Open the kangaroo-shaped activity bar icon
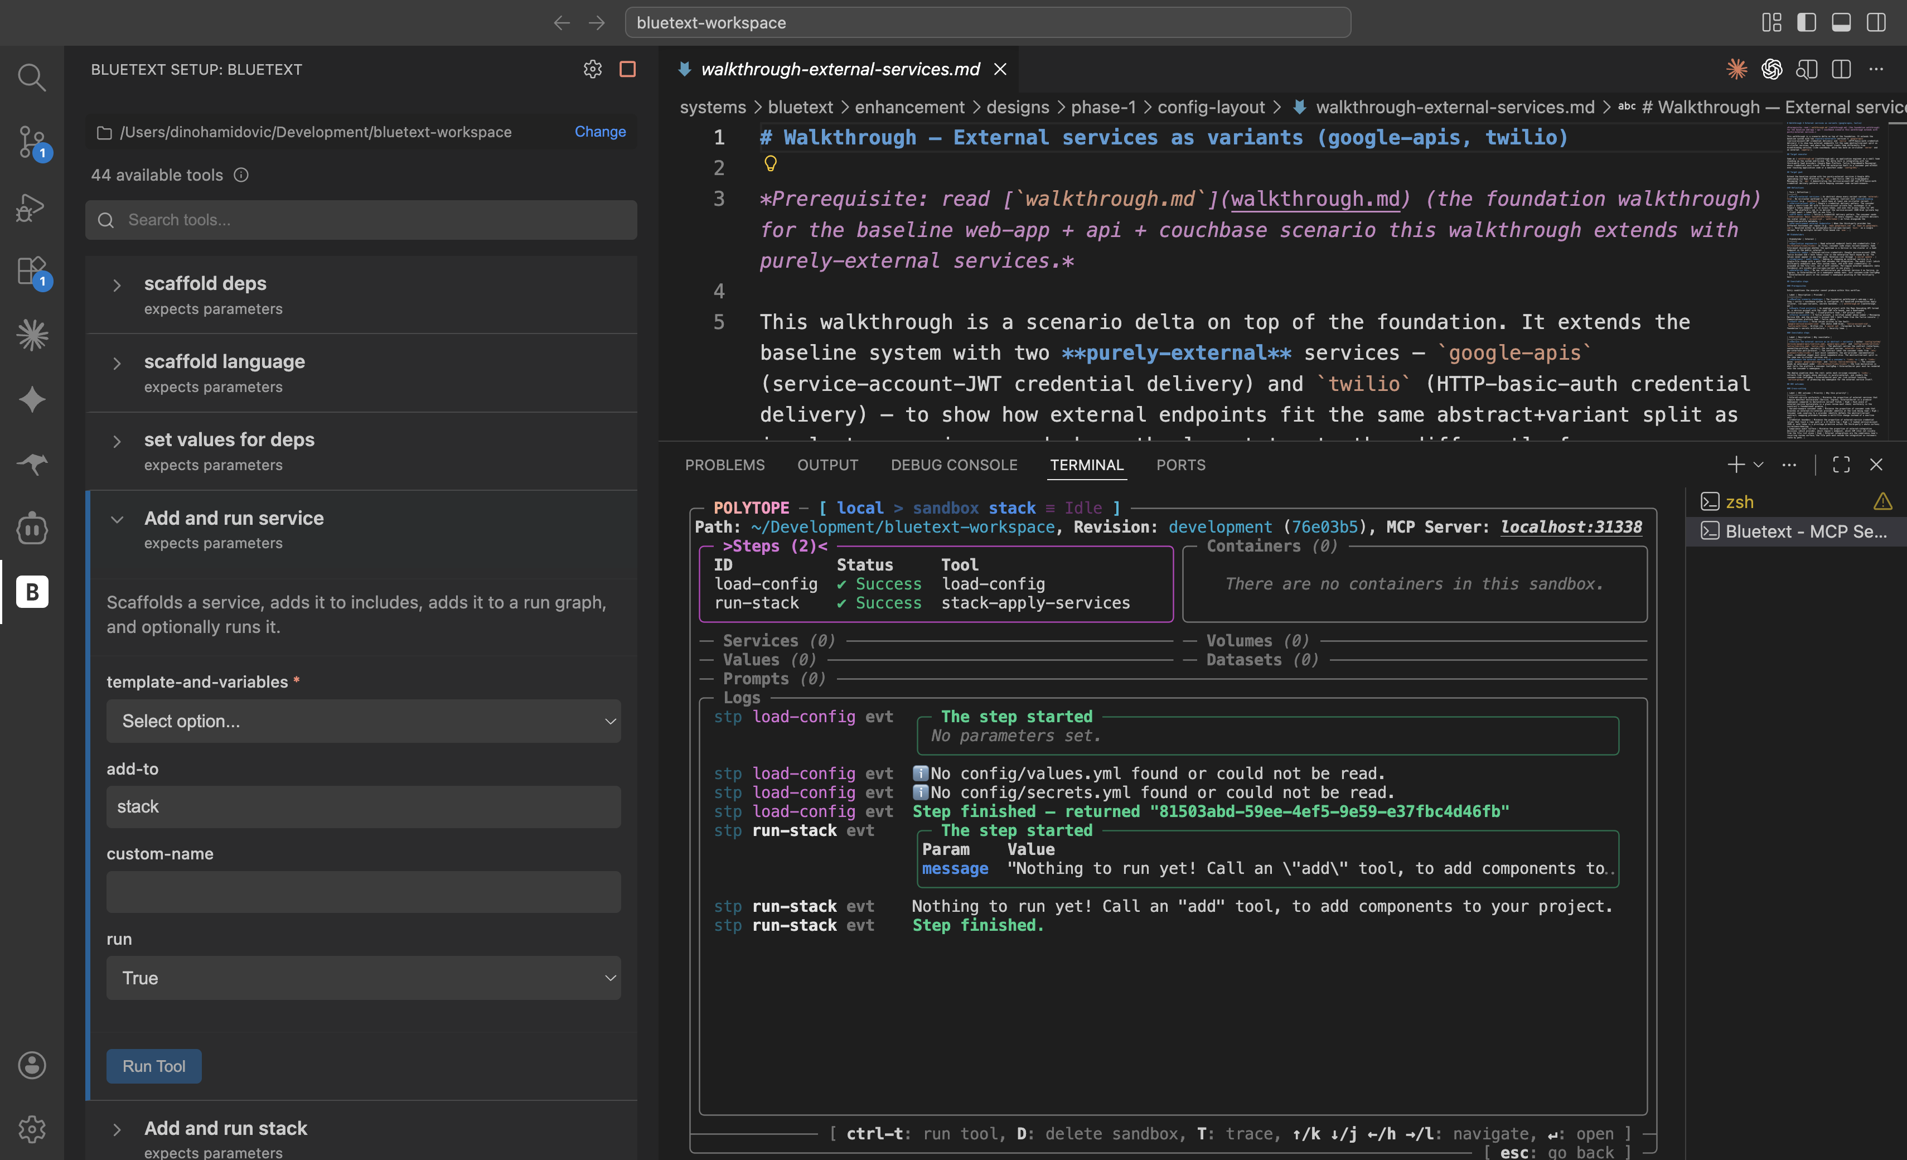This screenshot has width=1907, height=1160. coord(32,465)
